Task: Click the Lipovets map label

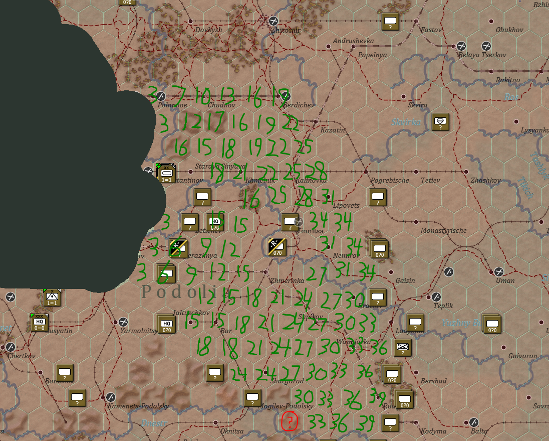Action: pyautogui.click(x=346, y=205)
